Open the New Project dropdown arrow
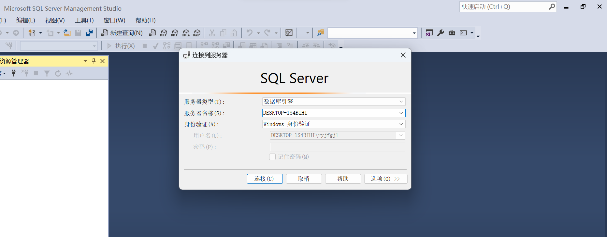The height and width of the screenshot is (237, 607). [40, 33]
